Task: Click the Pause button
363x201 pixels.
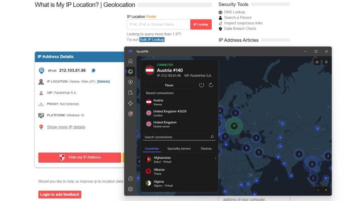Action: point(169,85)
